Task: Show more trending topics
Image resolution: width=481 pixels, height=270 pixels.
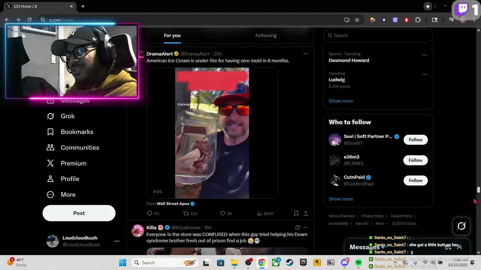Action: pos(340,101)
